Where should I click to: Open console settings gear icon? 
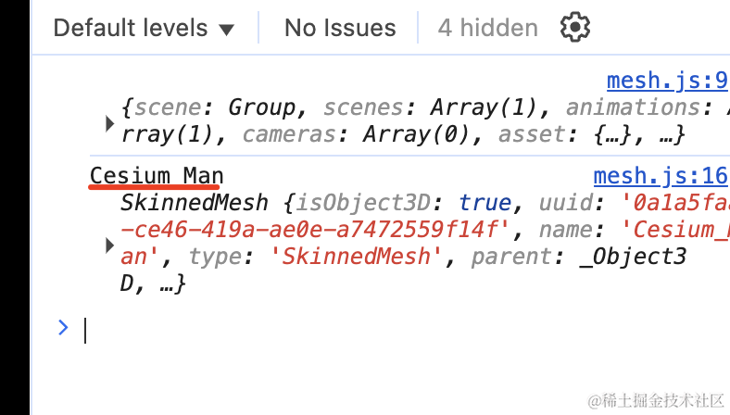click(575, 28)
